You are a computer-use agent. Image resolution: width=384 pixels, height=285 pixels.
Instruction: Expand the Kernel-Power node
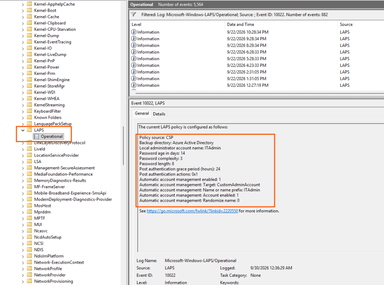click(23, 68)
